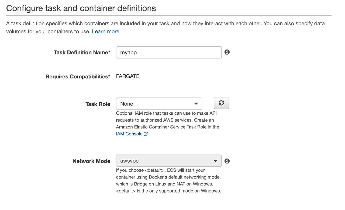345x210 pixels.
Task: Click the FARGATE compatibility label
Action: [x=127, y=76]
